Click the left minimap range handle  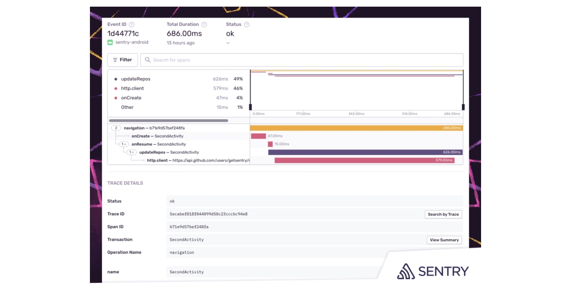(250, 107)
